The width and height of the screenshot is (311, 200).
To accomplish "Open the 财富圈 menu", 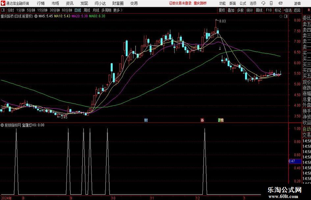I will click(x=118, y=3).
